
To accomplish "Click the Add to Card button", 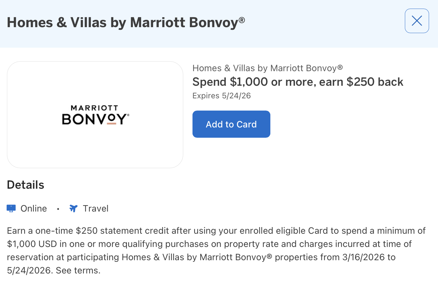I will (x=231, y=124).
